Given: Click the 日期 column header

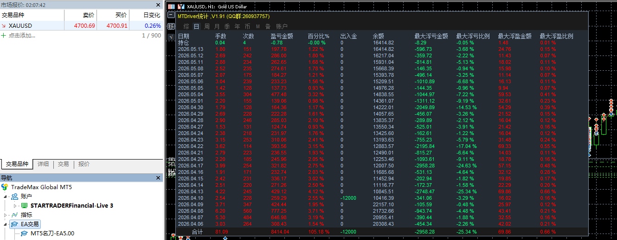Looking at the screenshot, I should (184, 36).
